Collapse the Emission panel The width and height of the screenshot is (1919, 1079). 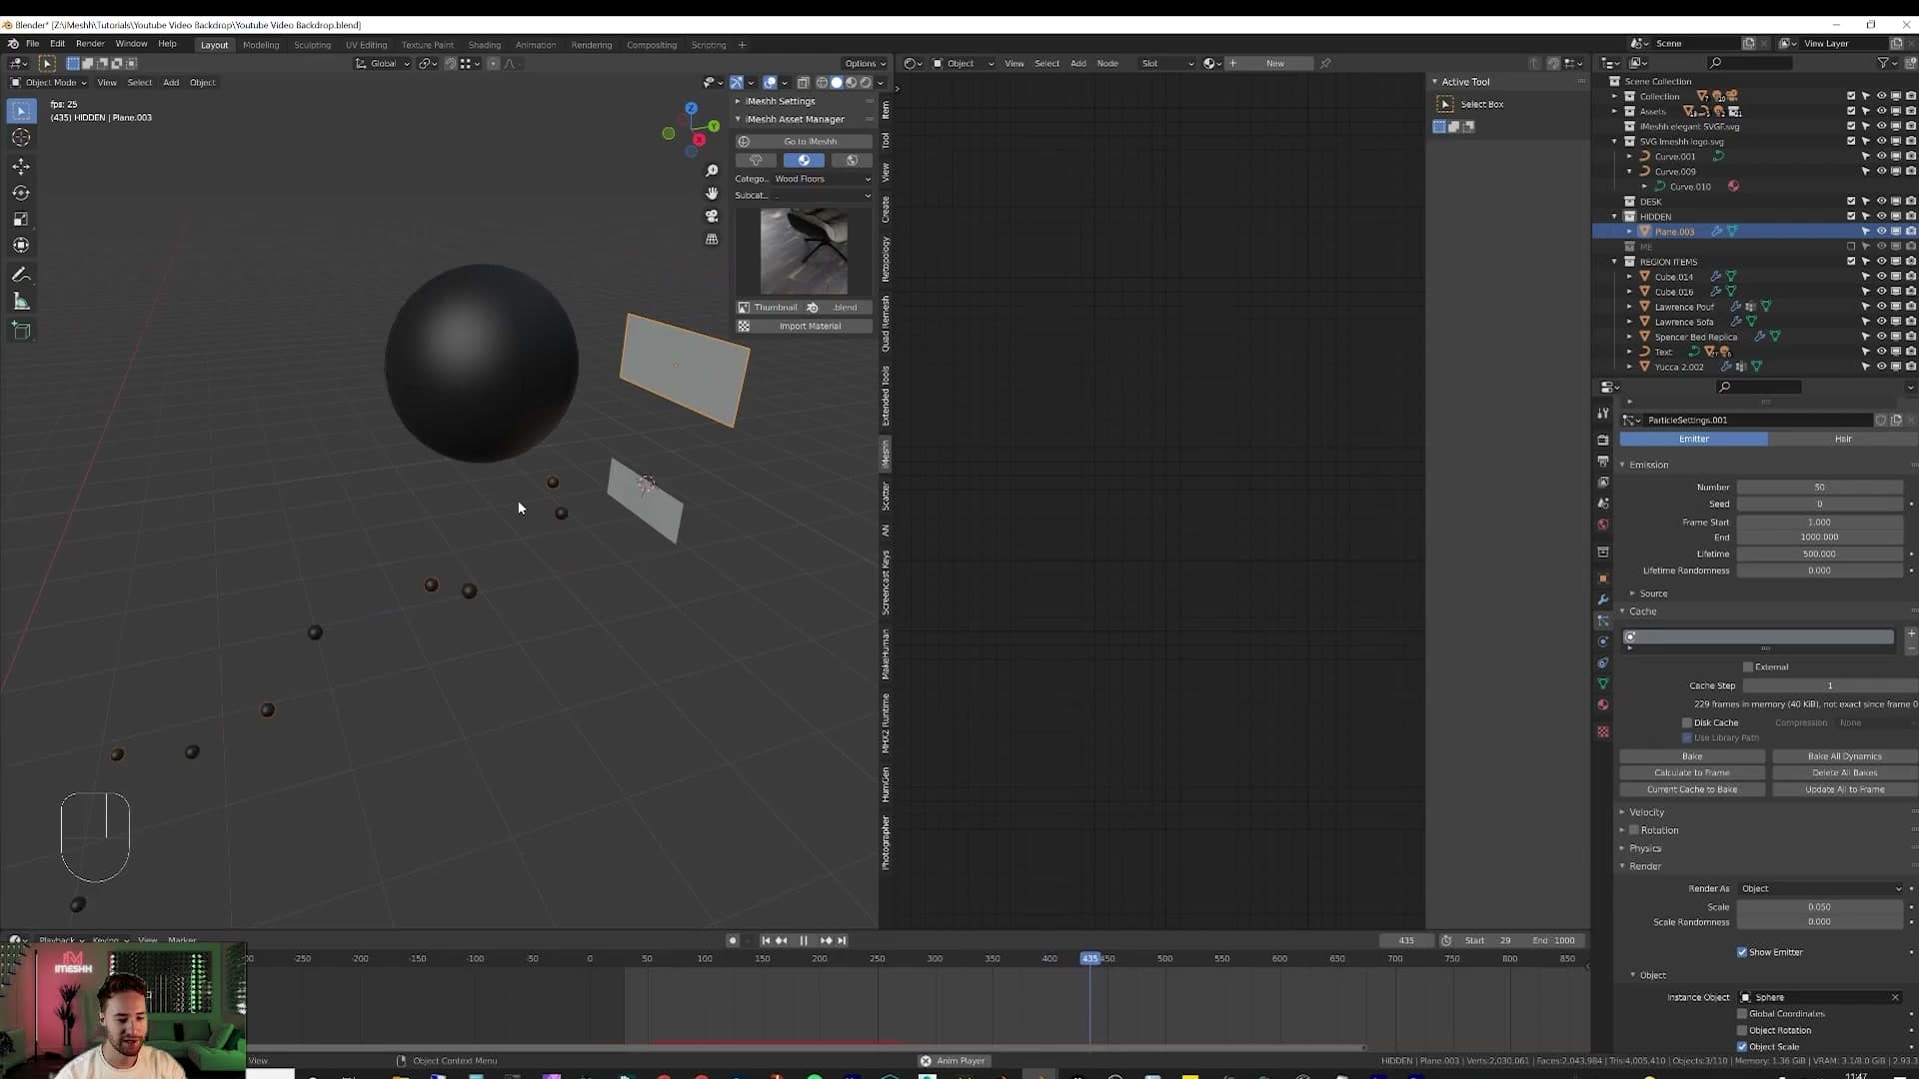(1648, 465)
